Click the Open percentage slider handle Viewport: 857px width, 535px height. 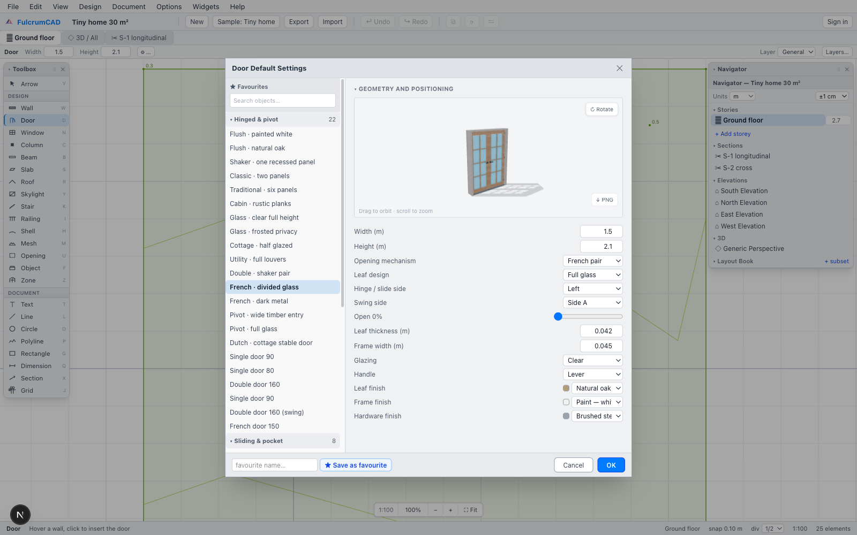(x=558, y=317)
